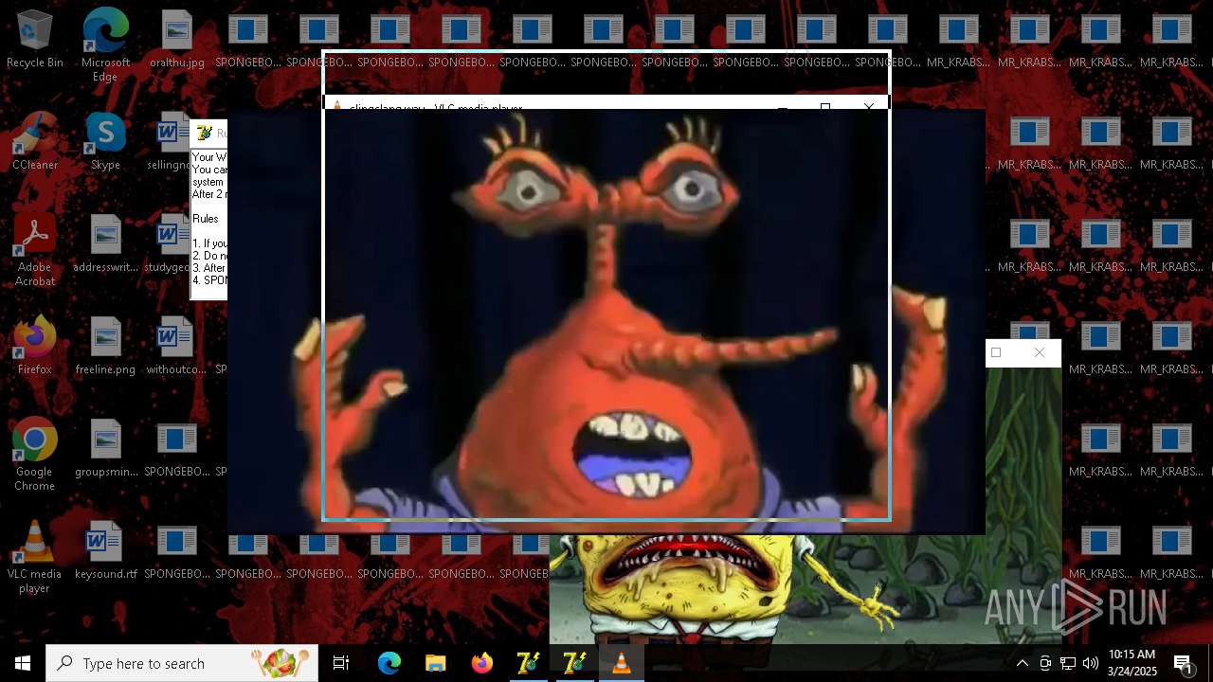Click the 'Rules' text in ransom note window
This screenshot has height=682, width=1213.
click(x=206, y=219)
